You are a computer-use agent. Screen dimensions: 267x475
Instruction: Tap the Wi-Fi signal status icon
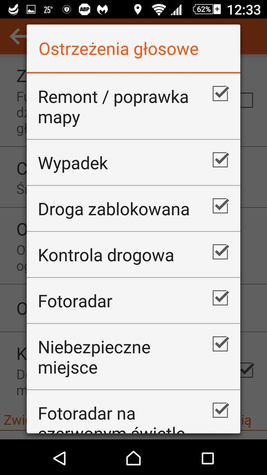(159, 10)
